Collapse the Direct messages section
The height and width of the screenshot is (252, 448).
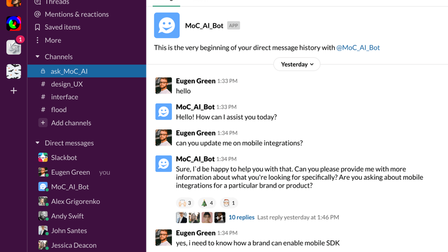point(38,143)
